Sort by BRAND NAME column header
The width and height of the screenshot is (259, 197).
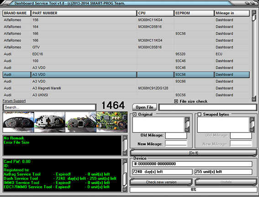tap(16, 13)
